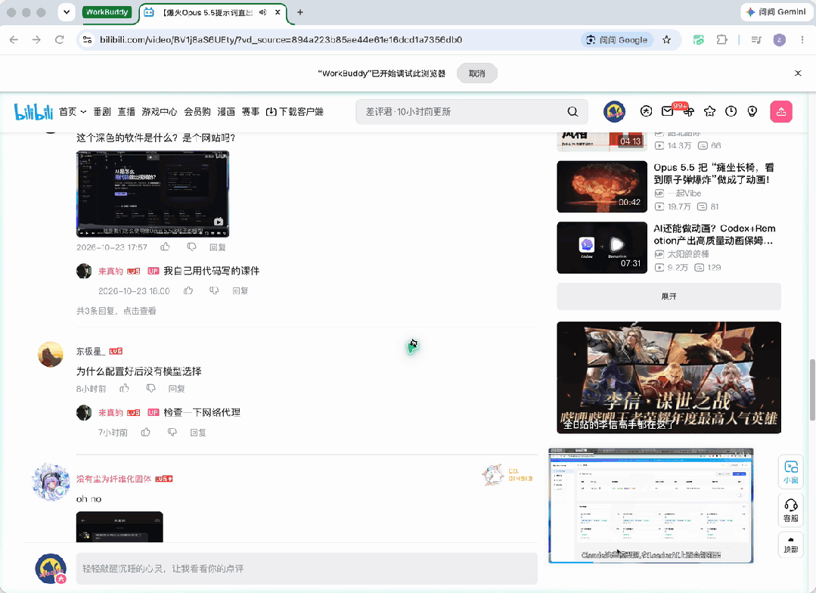Reload the page with the browser refresh icon
Image resolution: width=816 pixels, height=593 pixels.
(59, 39)
